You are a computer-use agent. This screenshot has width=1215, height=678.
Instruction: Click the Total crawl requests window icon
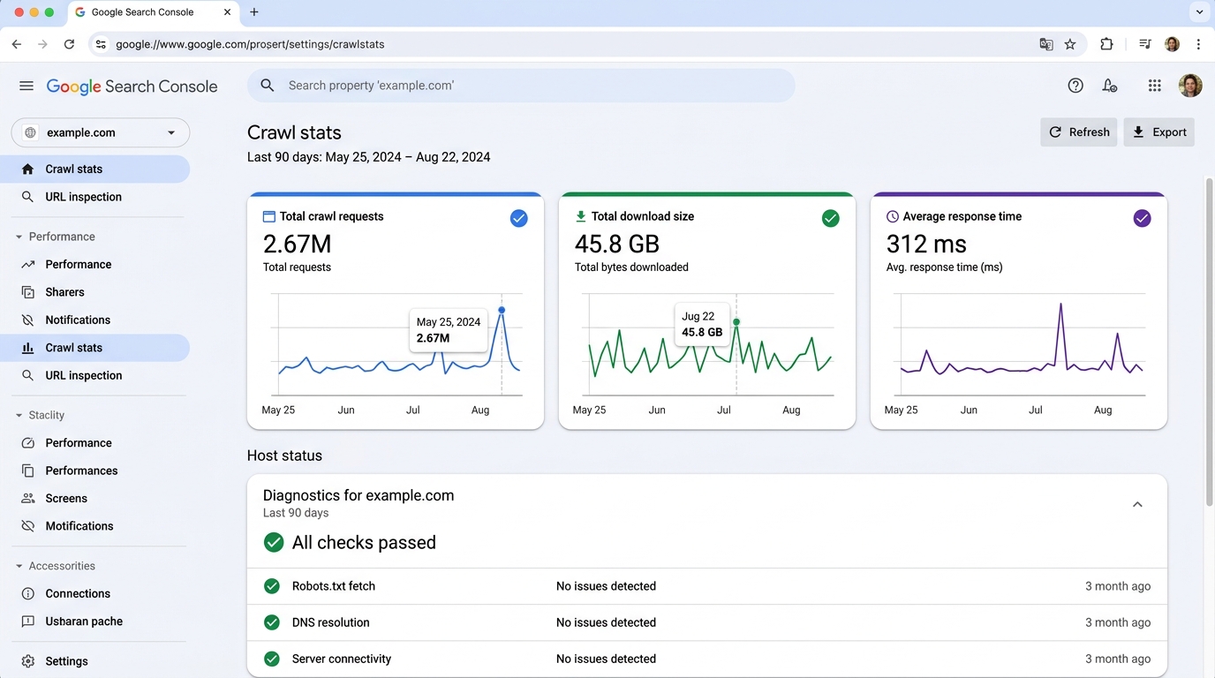269,216
